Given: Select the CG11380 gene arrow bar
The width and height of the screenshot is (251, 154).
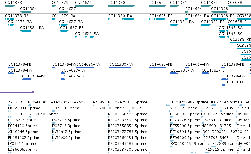Looking at the screenshot, I should pos(122,6).
